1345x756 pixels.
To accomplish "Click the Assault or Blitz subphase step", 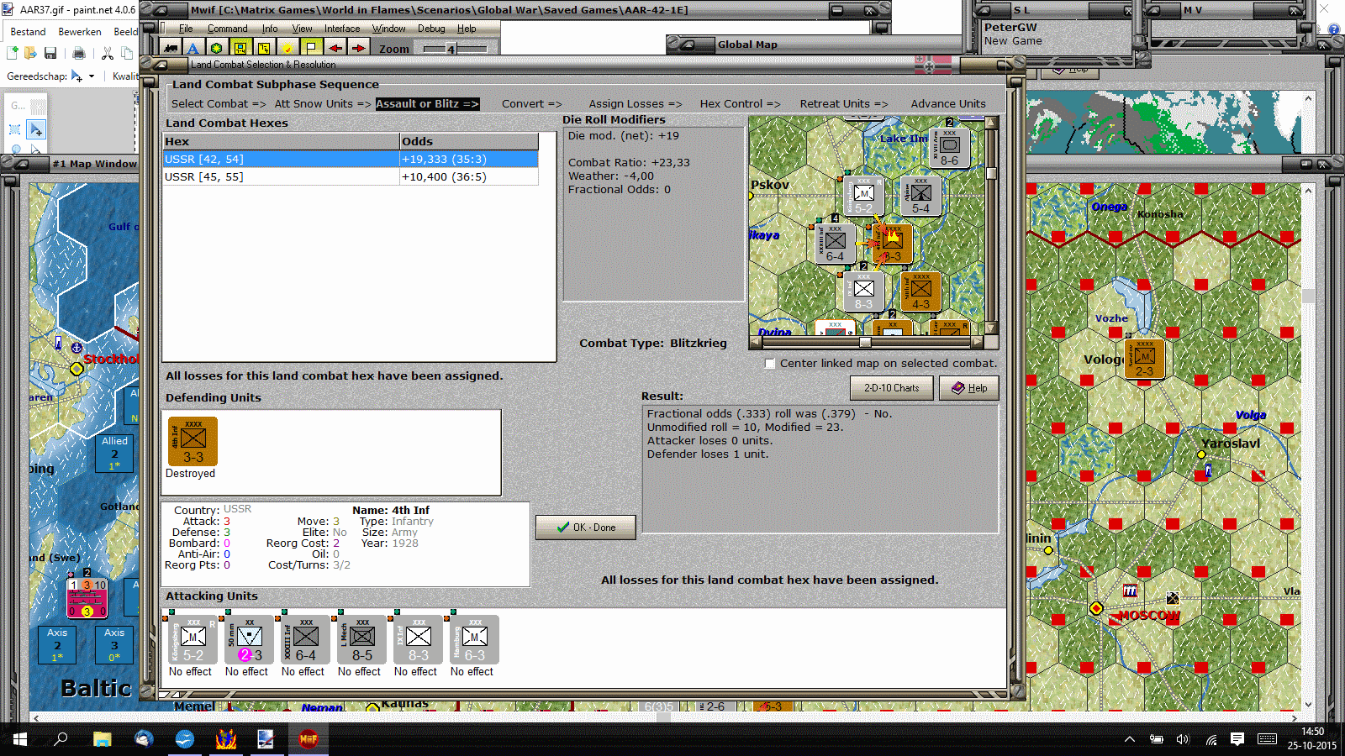I will coord(427,104).
